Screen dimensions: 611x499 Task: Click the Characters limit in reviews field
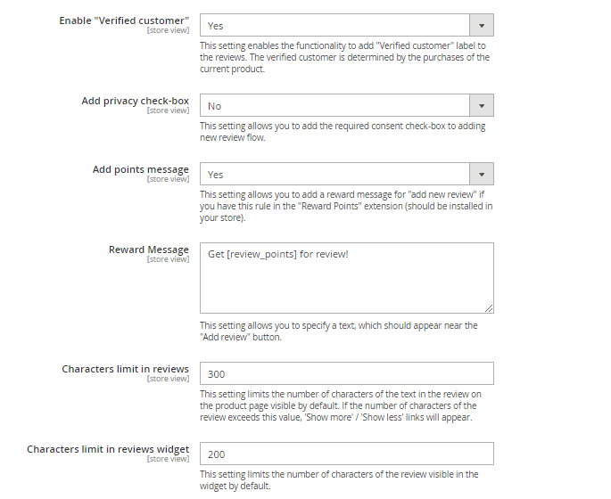[x=346, y=374]
